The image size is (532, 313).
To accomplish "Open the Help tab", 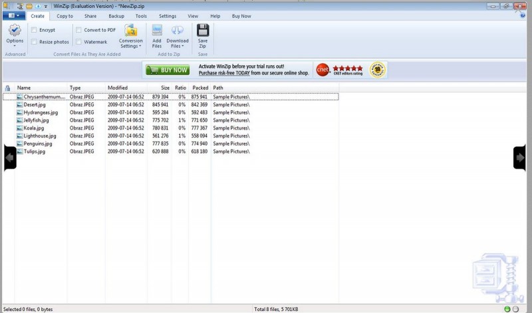I will pos(215,16).
